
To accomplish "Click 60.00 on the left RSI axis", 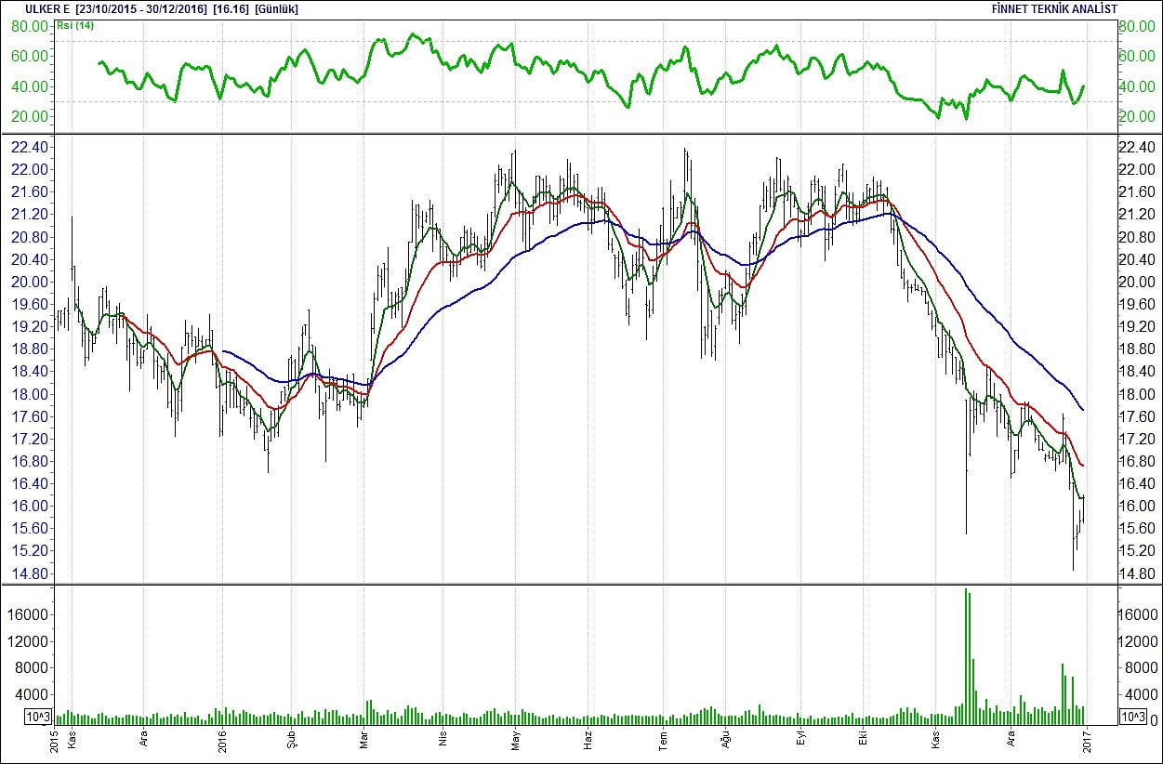I will 30,56.
